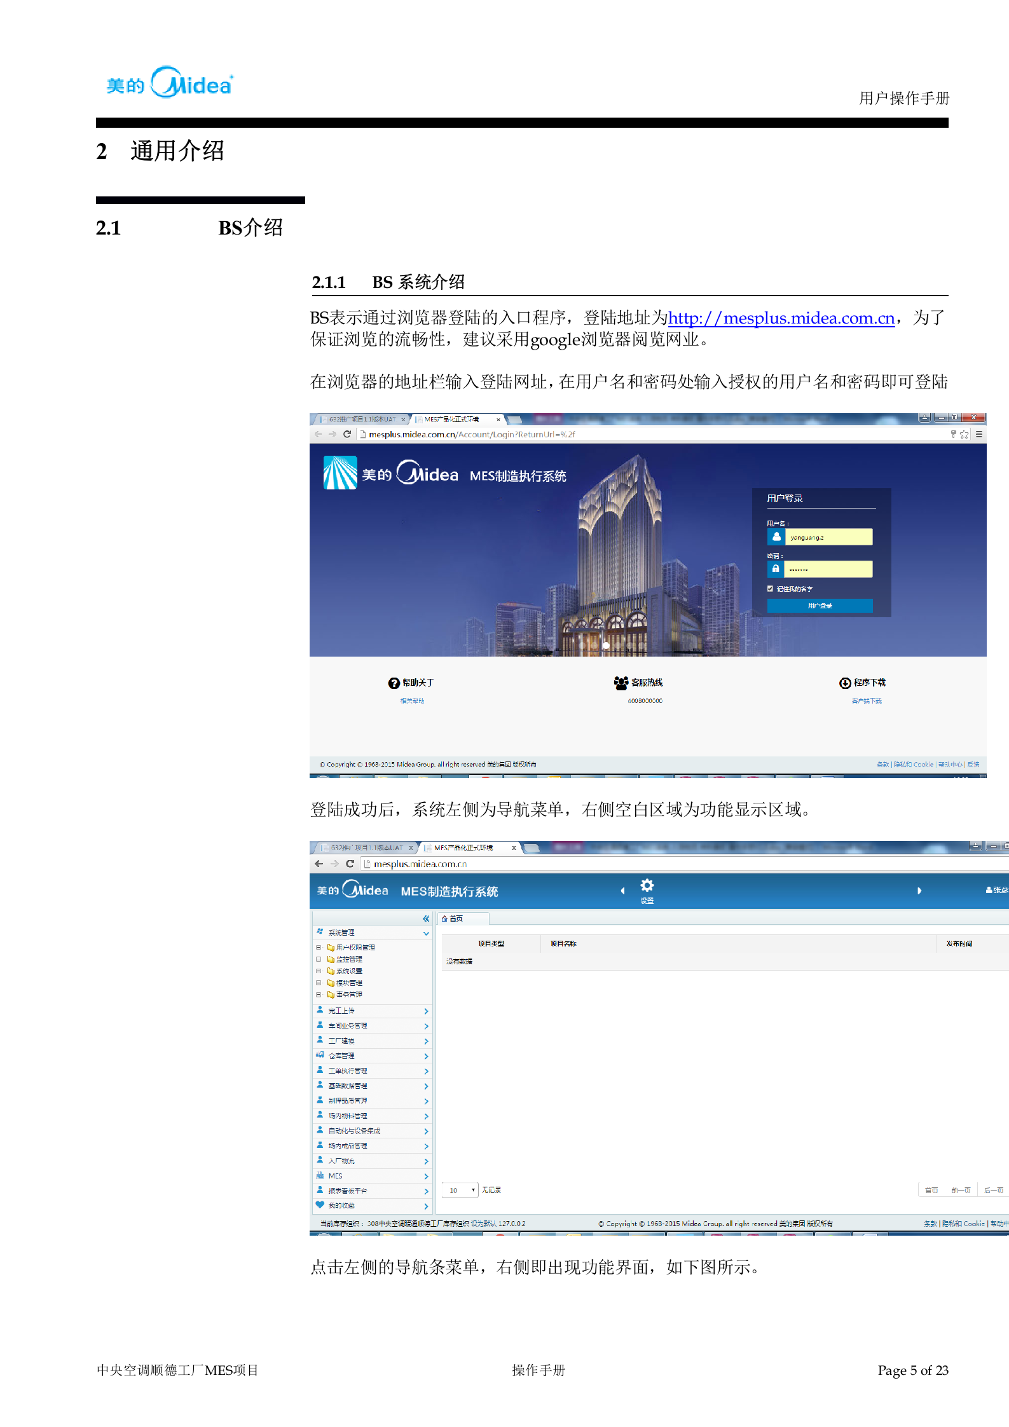The image size is (1009, 1427).
Task: Close the MES tab in the login browser window
Action: tap(498, 420)
